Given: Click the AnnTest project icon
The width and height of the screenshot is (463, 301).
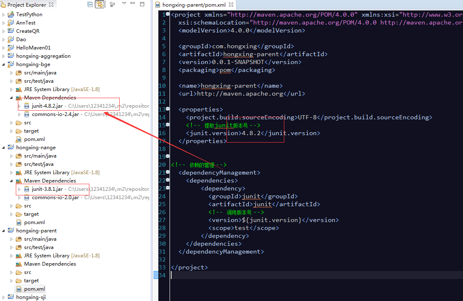Looking at the screenshot, I should coord(11,22).
